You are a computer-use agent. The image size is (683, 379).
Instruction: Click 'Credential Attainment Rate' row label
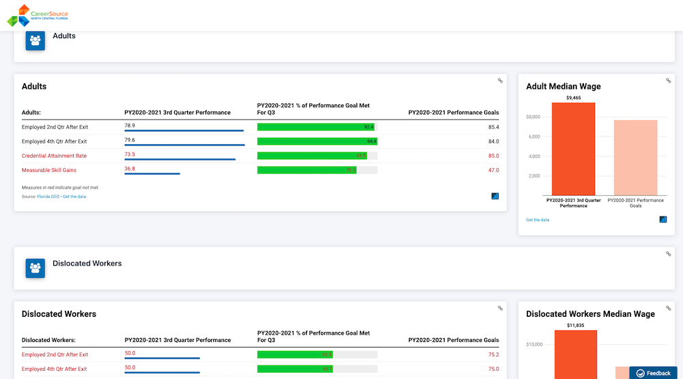click(54, 156)
